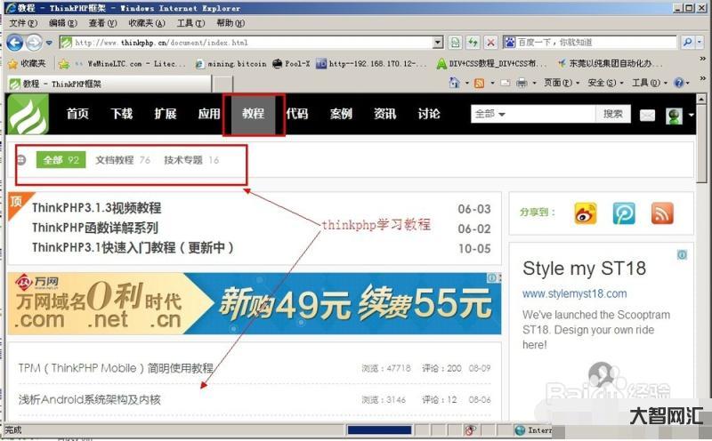Image resolution: width=712 pixels, height=441 pixels.
Task: Click the green refresh icon
Action: (473, 43)
